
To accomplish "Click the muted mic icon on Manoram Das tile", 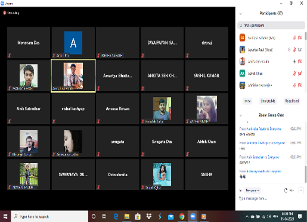I will (10, 55).
